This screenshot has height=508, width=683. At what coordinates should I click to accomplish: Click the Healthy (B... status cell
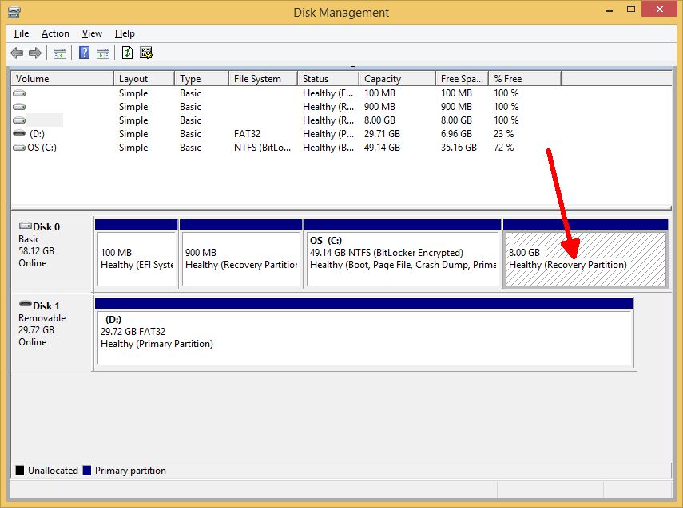(328, 148)
